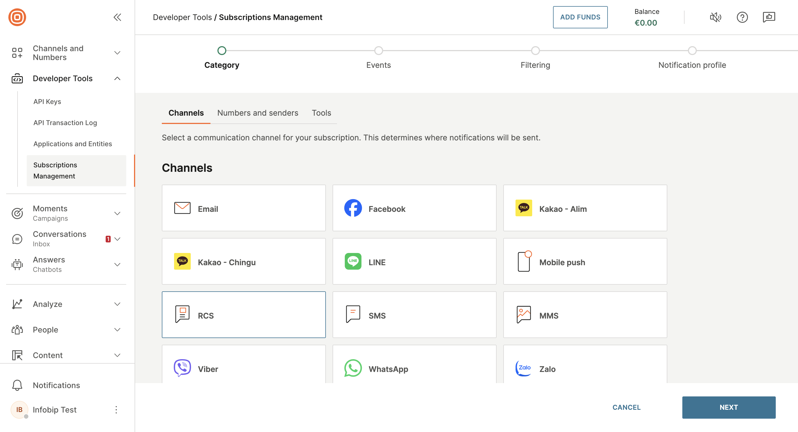
Task: Open the feedback thumbs-up icon
Action: coord(769,17)
